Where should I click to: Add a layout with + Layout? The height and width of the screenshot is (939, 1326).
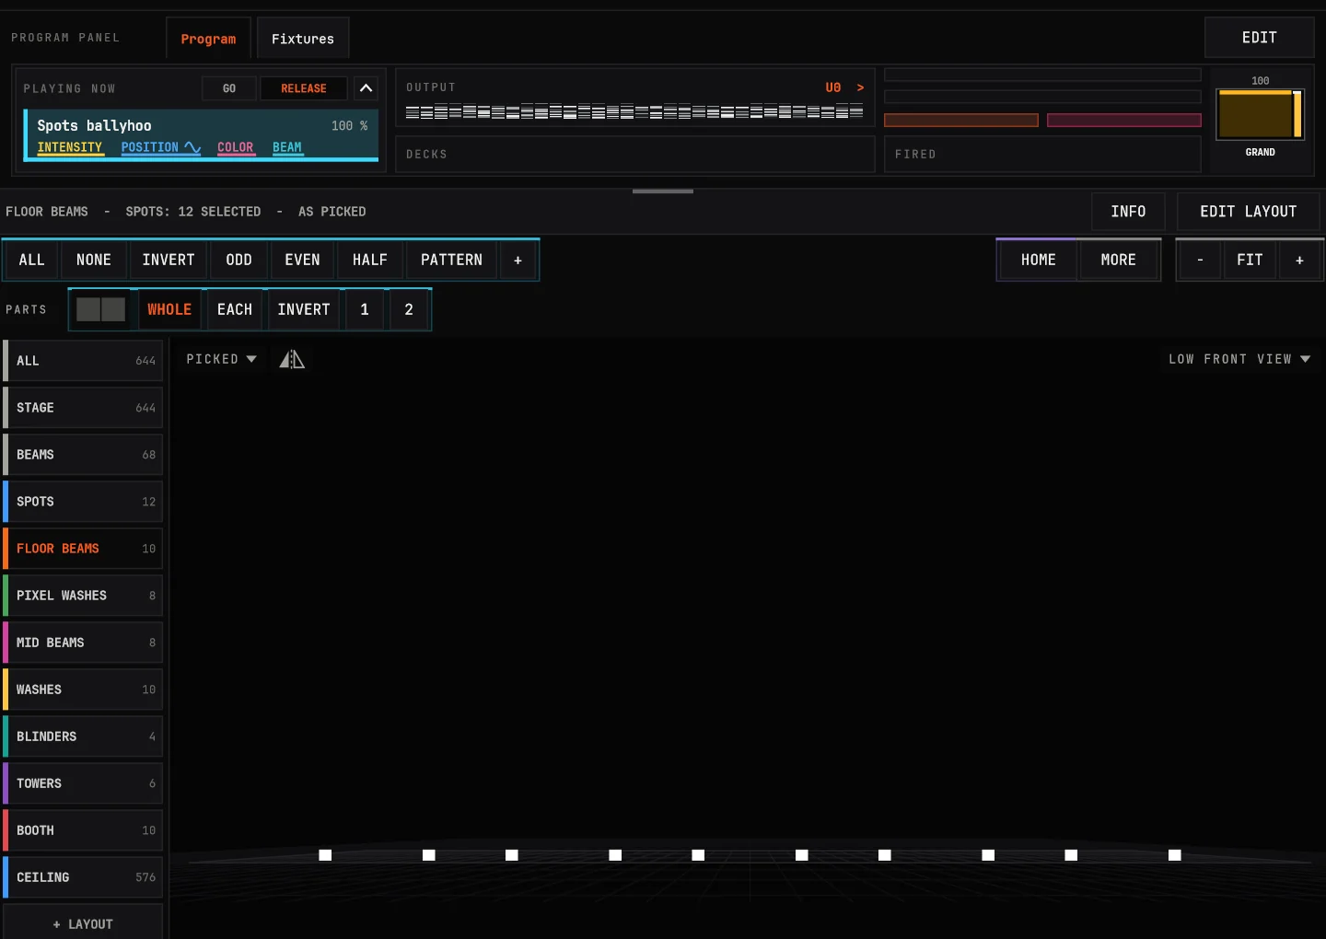click(83, 922)
